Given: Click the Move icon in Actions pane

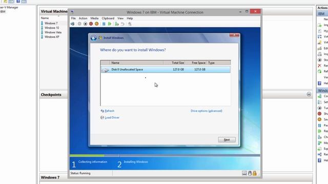Looking at the screenshot, I should tap(319, 143).
